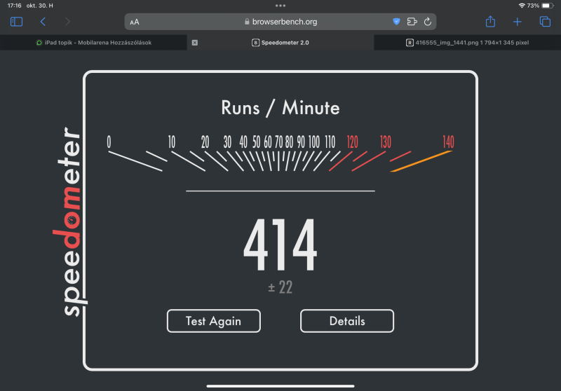
Task: Open the Details view
Action: 347,321
